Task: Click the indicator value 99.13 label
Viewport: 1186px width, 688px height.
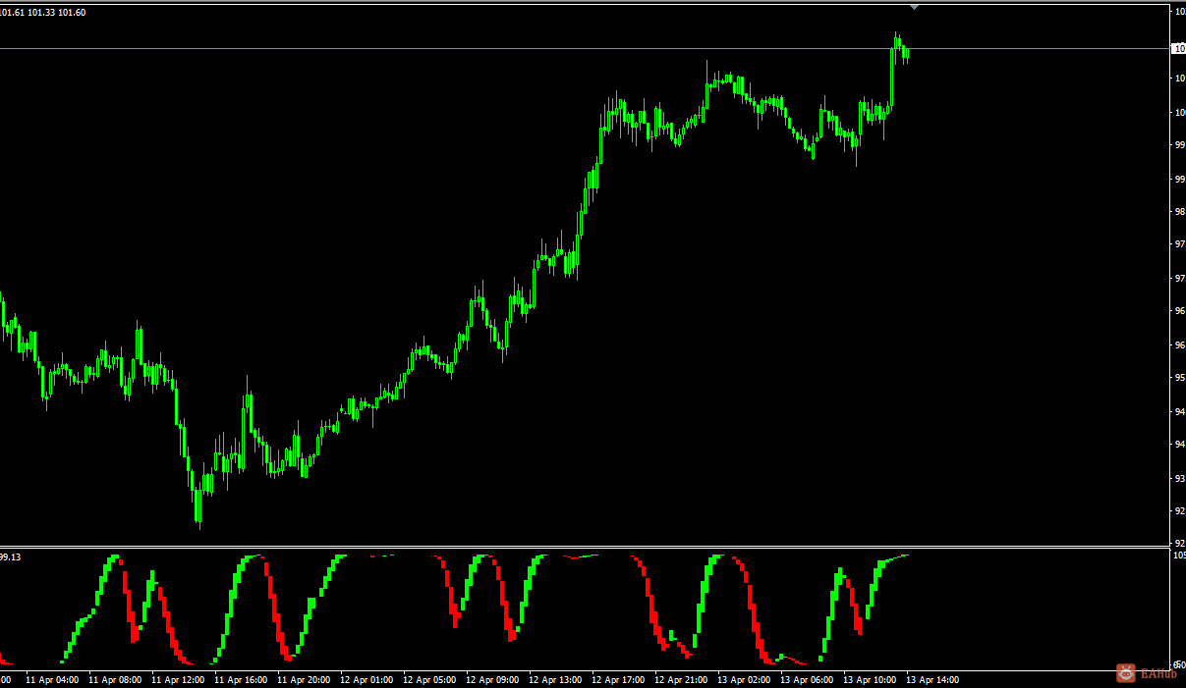Action: [11, 557]
